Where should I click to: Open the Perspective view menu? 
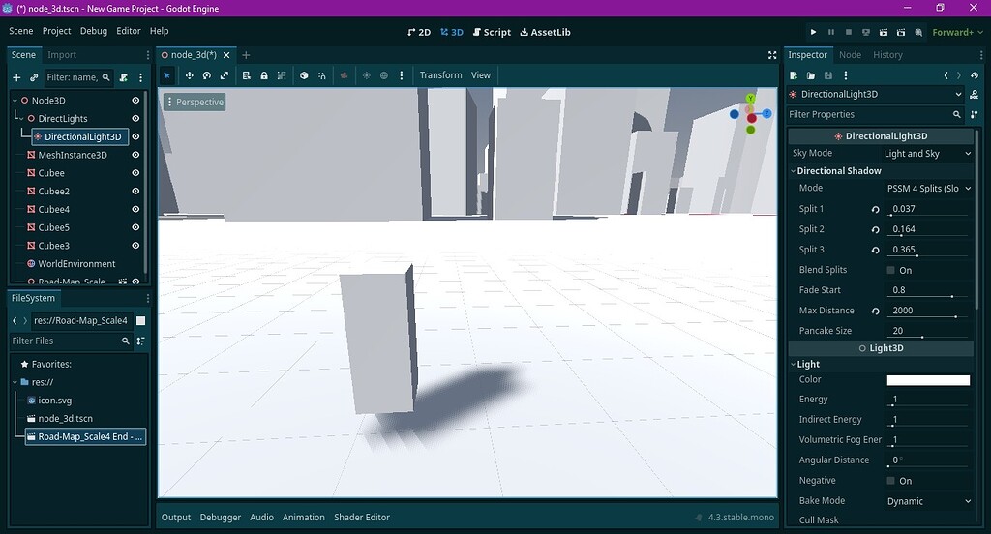(195, 102)
